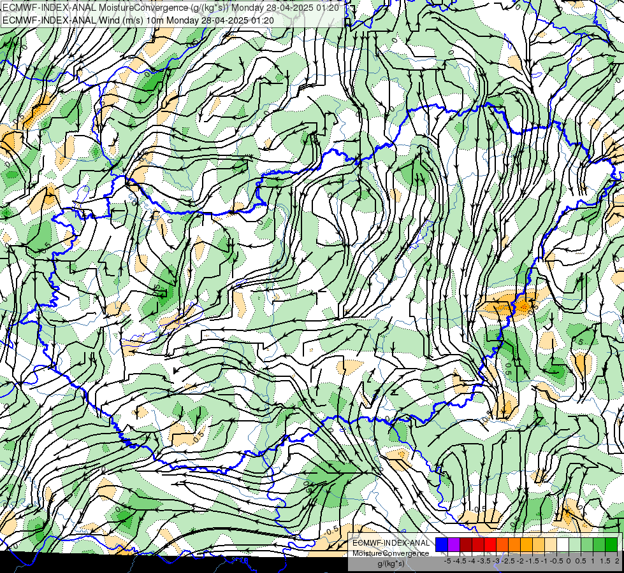Select the bright red swatch between -3.5 and -3
Image resolution: width=624 pixels, height=573 pixels.
click(x=490, y=545)
